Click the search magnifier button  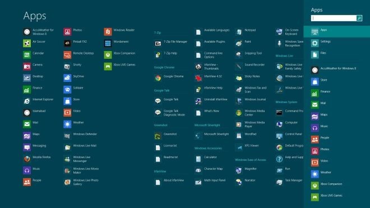click(359, 18)
